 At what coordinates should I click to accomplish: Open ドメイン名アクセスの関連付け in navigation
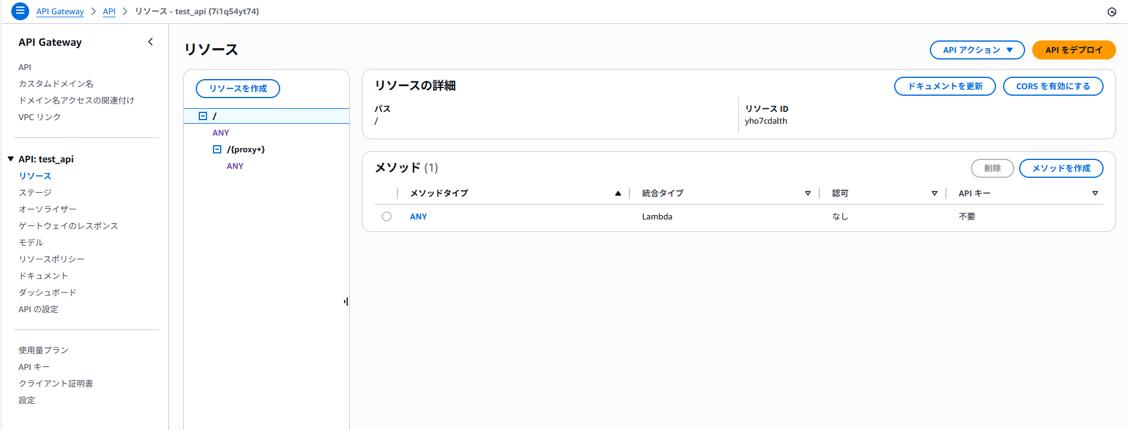(76, 101)
